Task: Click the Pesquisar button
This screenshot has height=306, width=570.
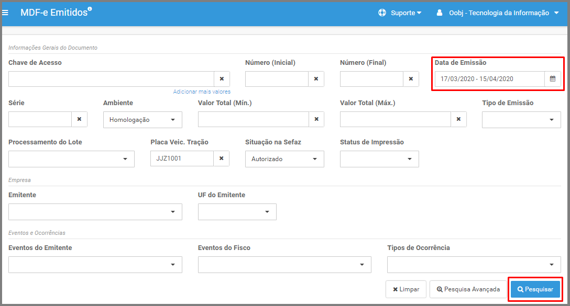Action: click(535, 289)
